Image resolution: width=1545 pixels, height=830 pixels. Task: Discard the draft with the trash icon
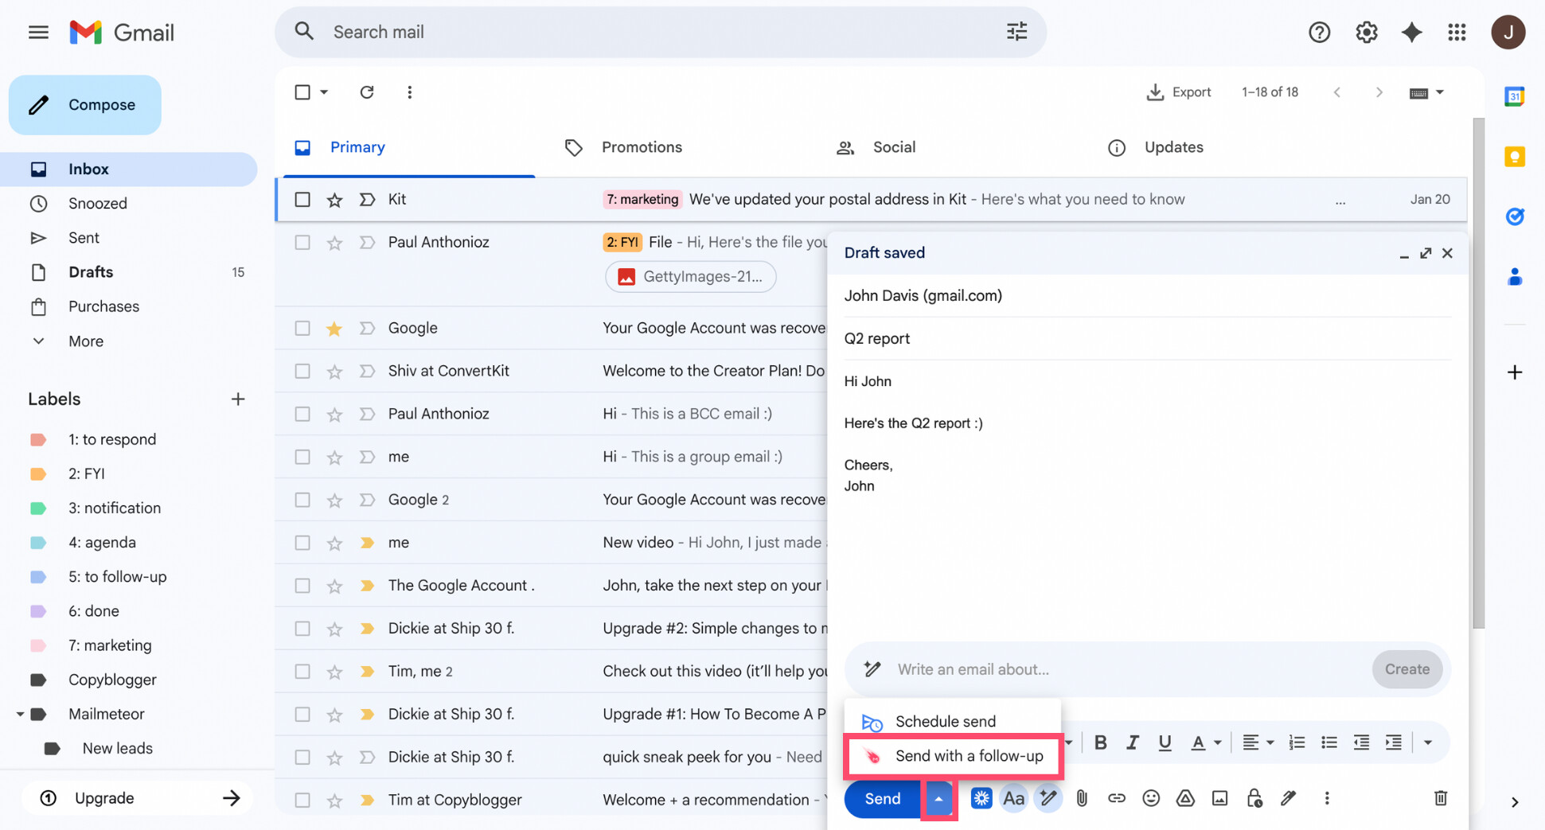(x=1440, y=798)
